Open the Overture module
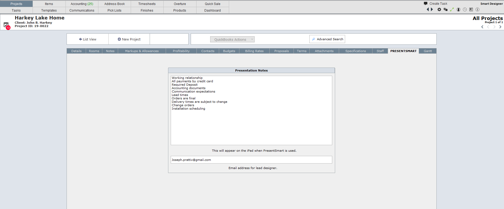 [x=180, y=4]
